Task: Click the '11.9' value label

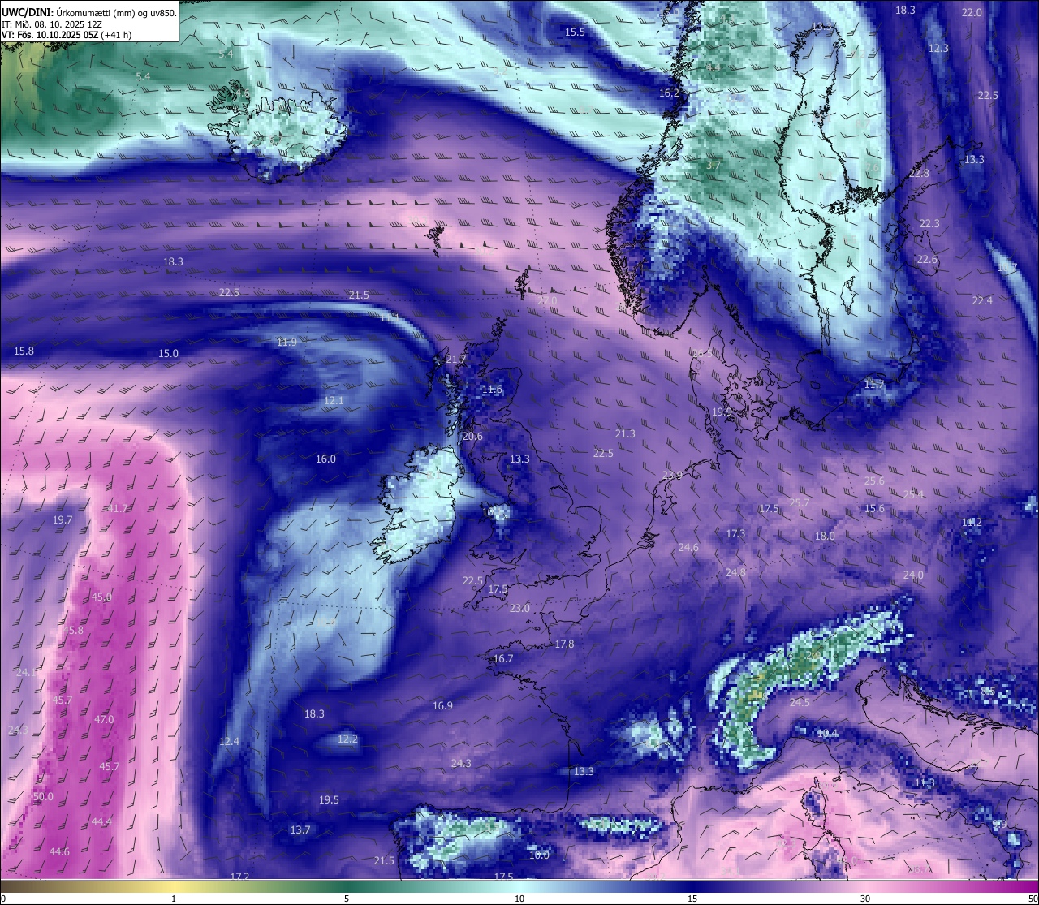Action: point(287,343)
